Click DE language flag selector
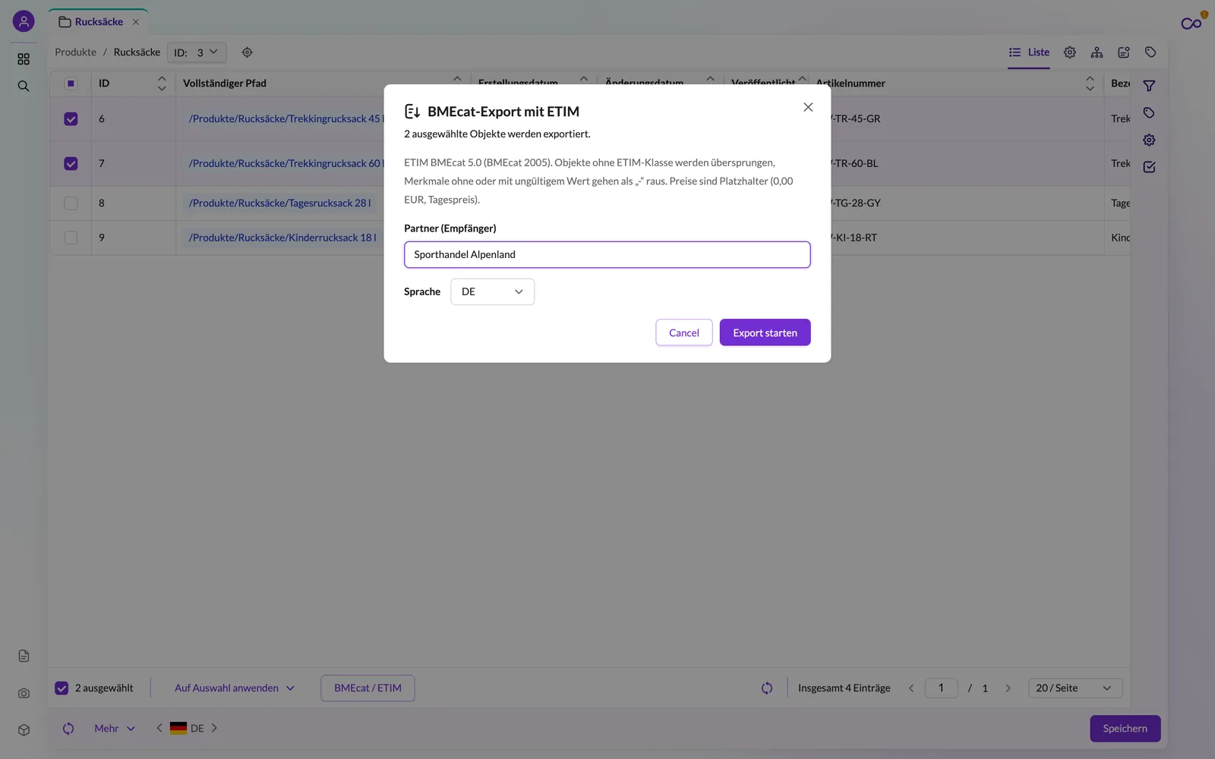The width and height of the screenshot is (1215, 759). pos(187,729)
